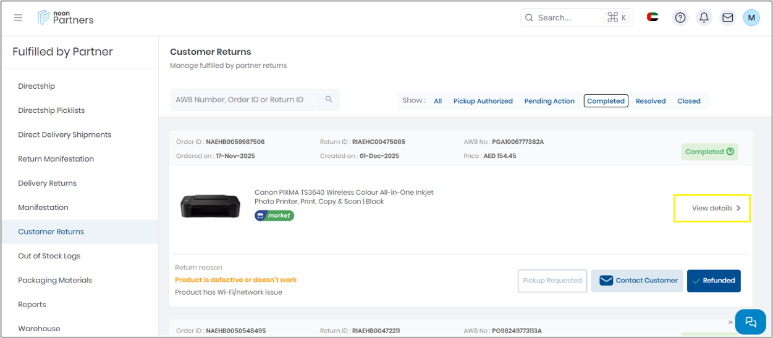Open the hamburger menu icon
Screen dimensions: 773x338
[18, 18]
